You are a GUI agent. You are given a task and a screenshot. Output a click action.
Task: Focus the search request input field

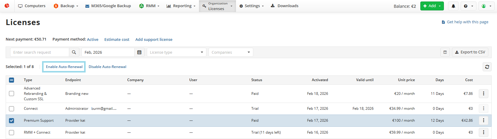(40, 52)
